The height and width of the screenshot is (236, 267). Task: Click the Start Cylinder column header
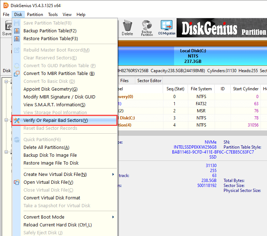pos(246,89)
